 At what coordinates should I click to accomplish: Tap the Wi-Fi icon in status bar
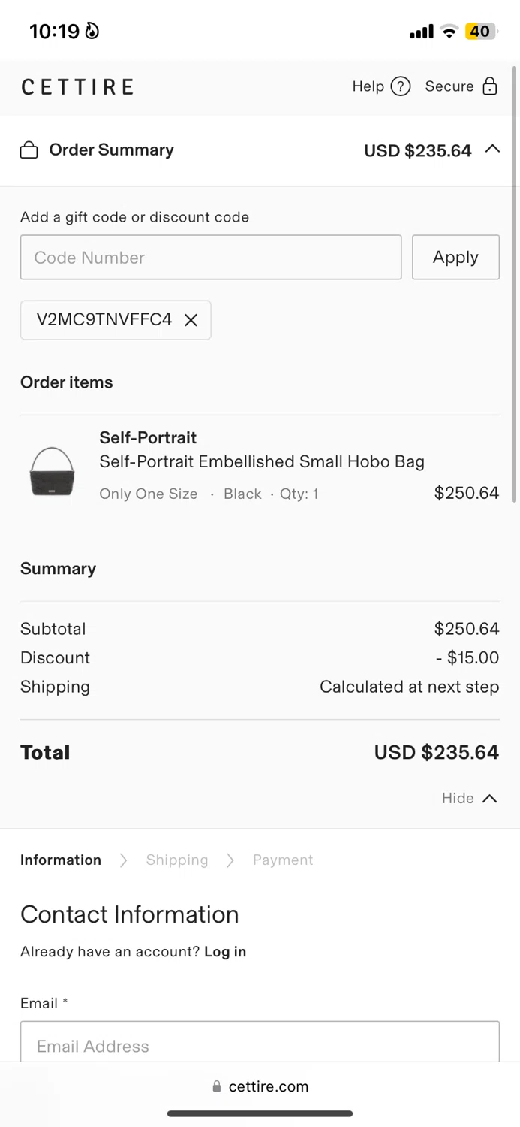click(449, 32)
